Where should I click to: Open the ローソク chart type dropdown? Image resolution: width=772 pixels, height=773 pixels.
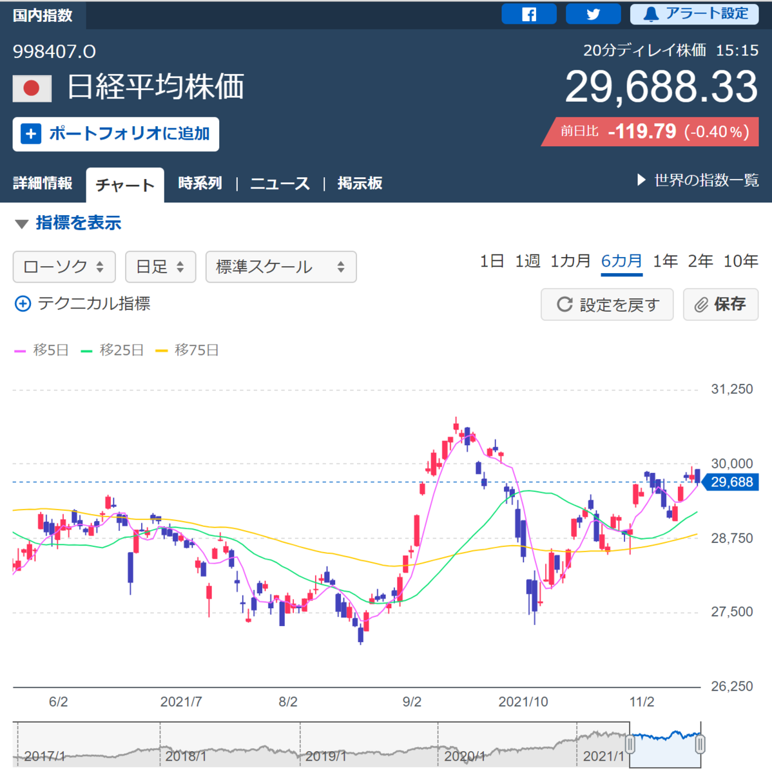pos(64,267)
